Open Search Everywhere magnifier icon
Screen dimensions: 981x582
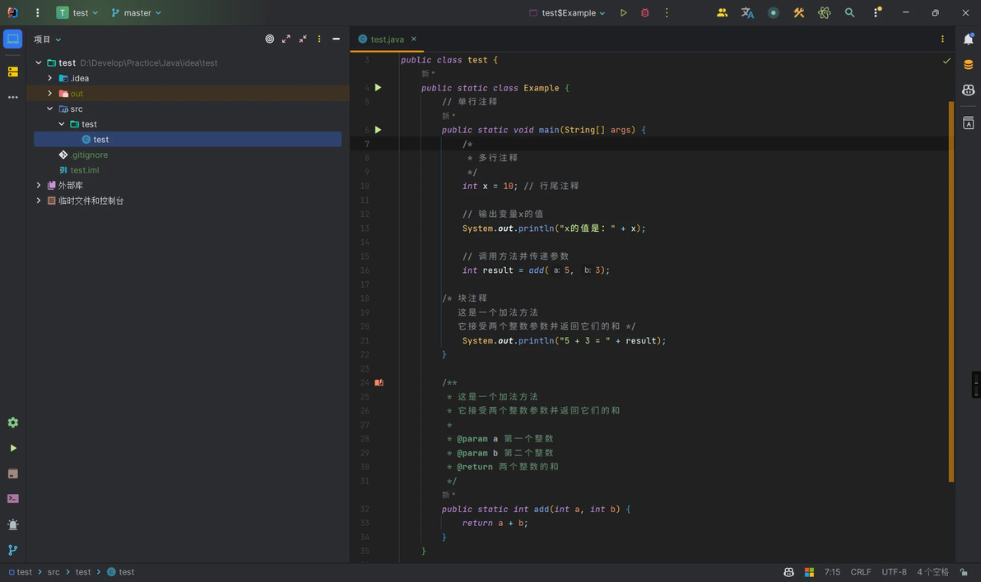pyautogui.click(x=849, y=12)
